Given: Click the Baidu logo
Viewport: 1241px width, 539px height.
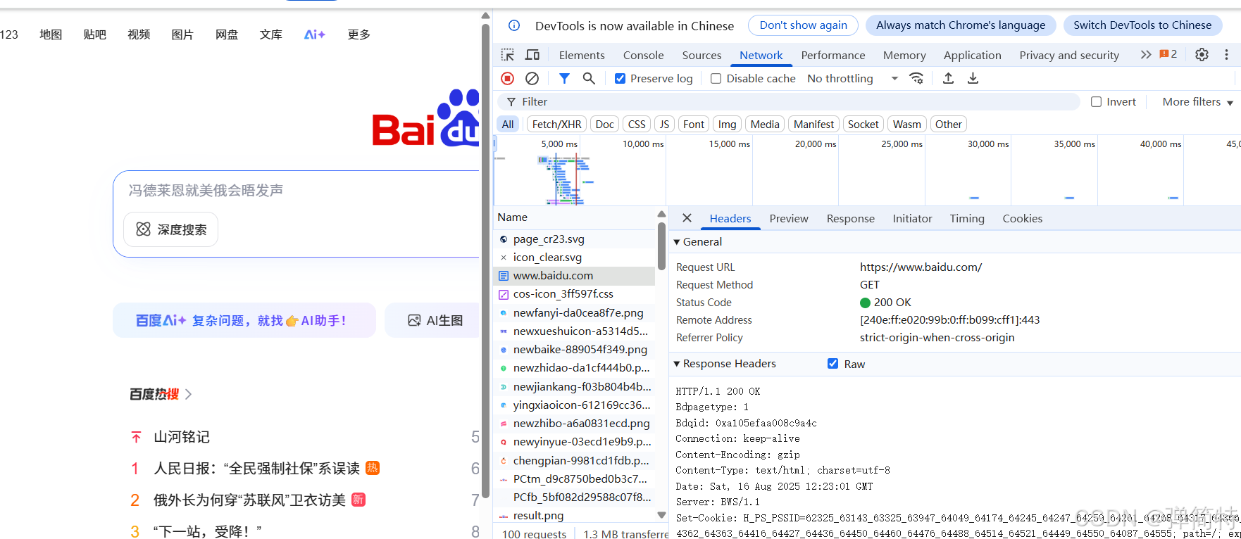Looking at the screenshot, I should pyautogui.click(x=425, y=118).
